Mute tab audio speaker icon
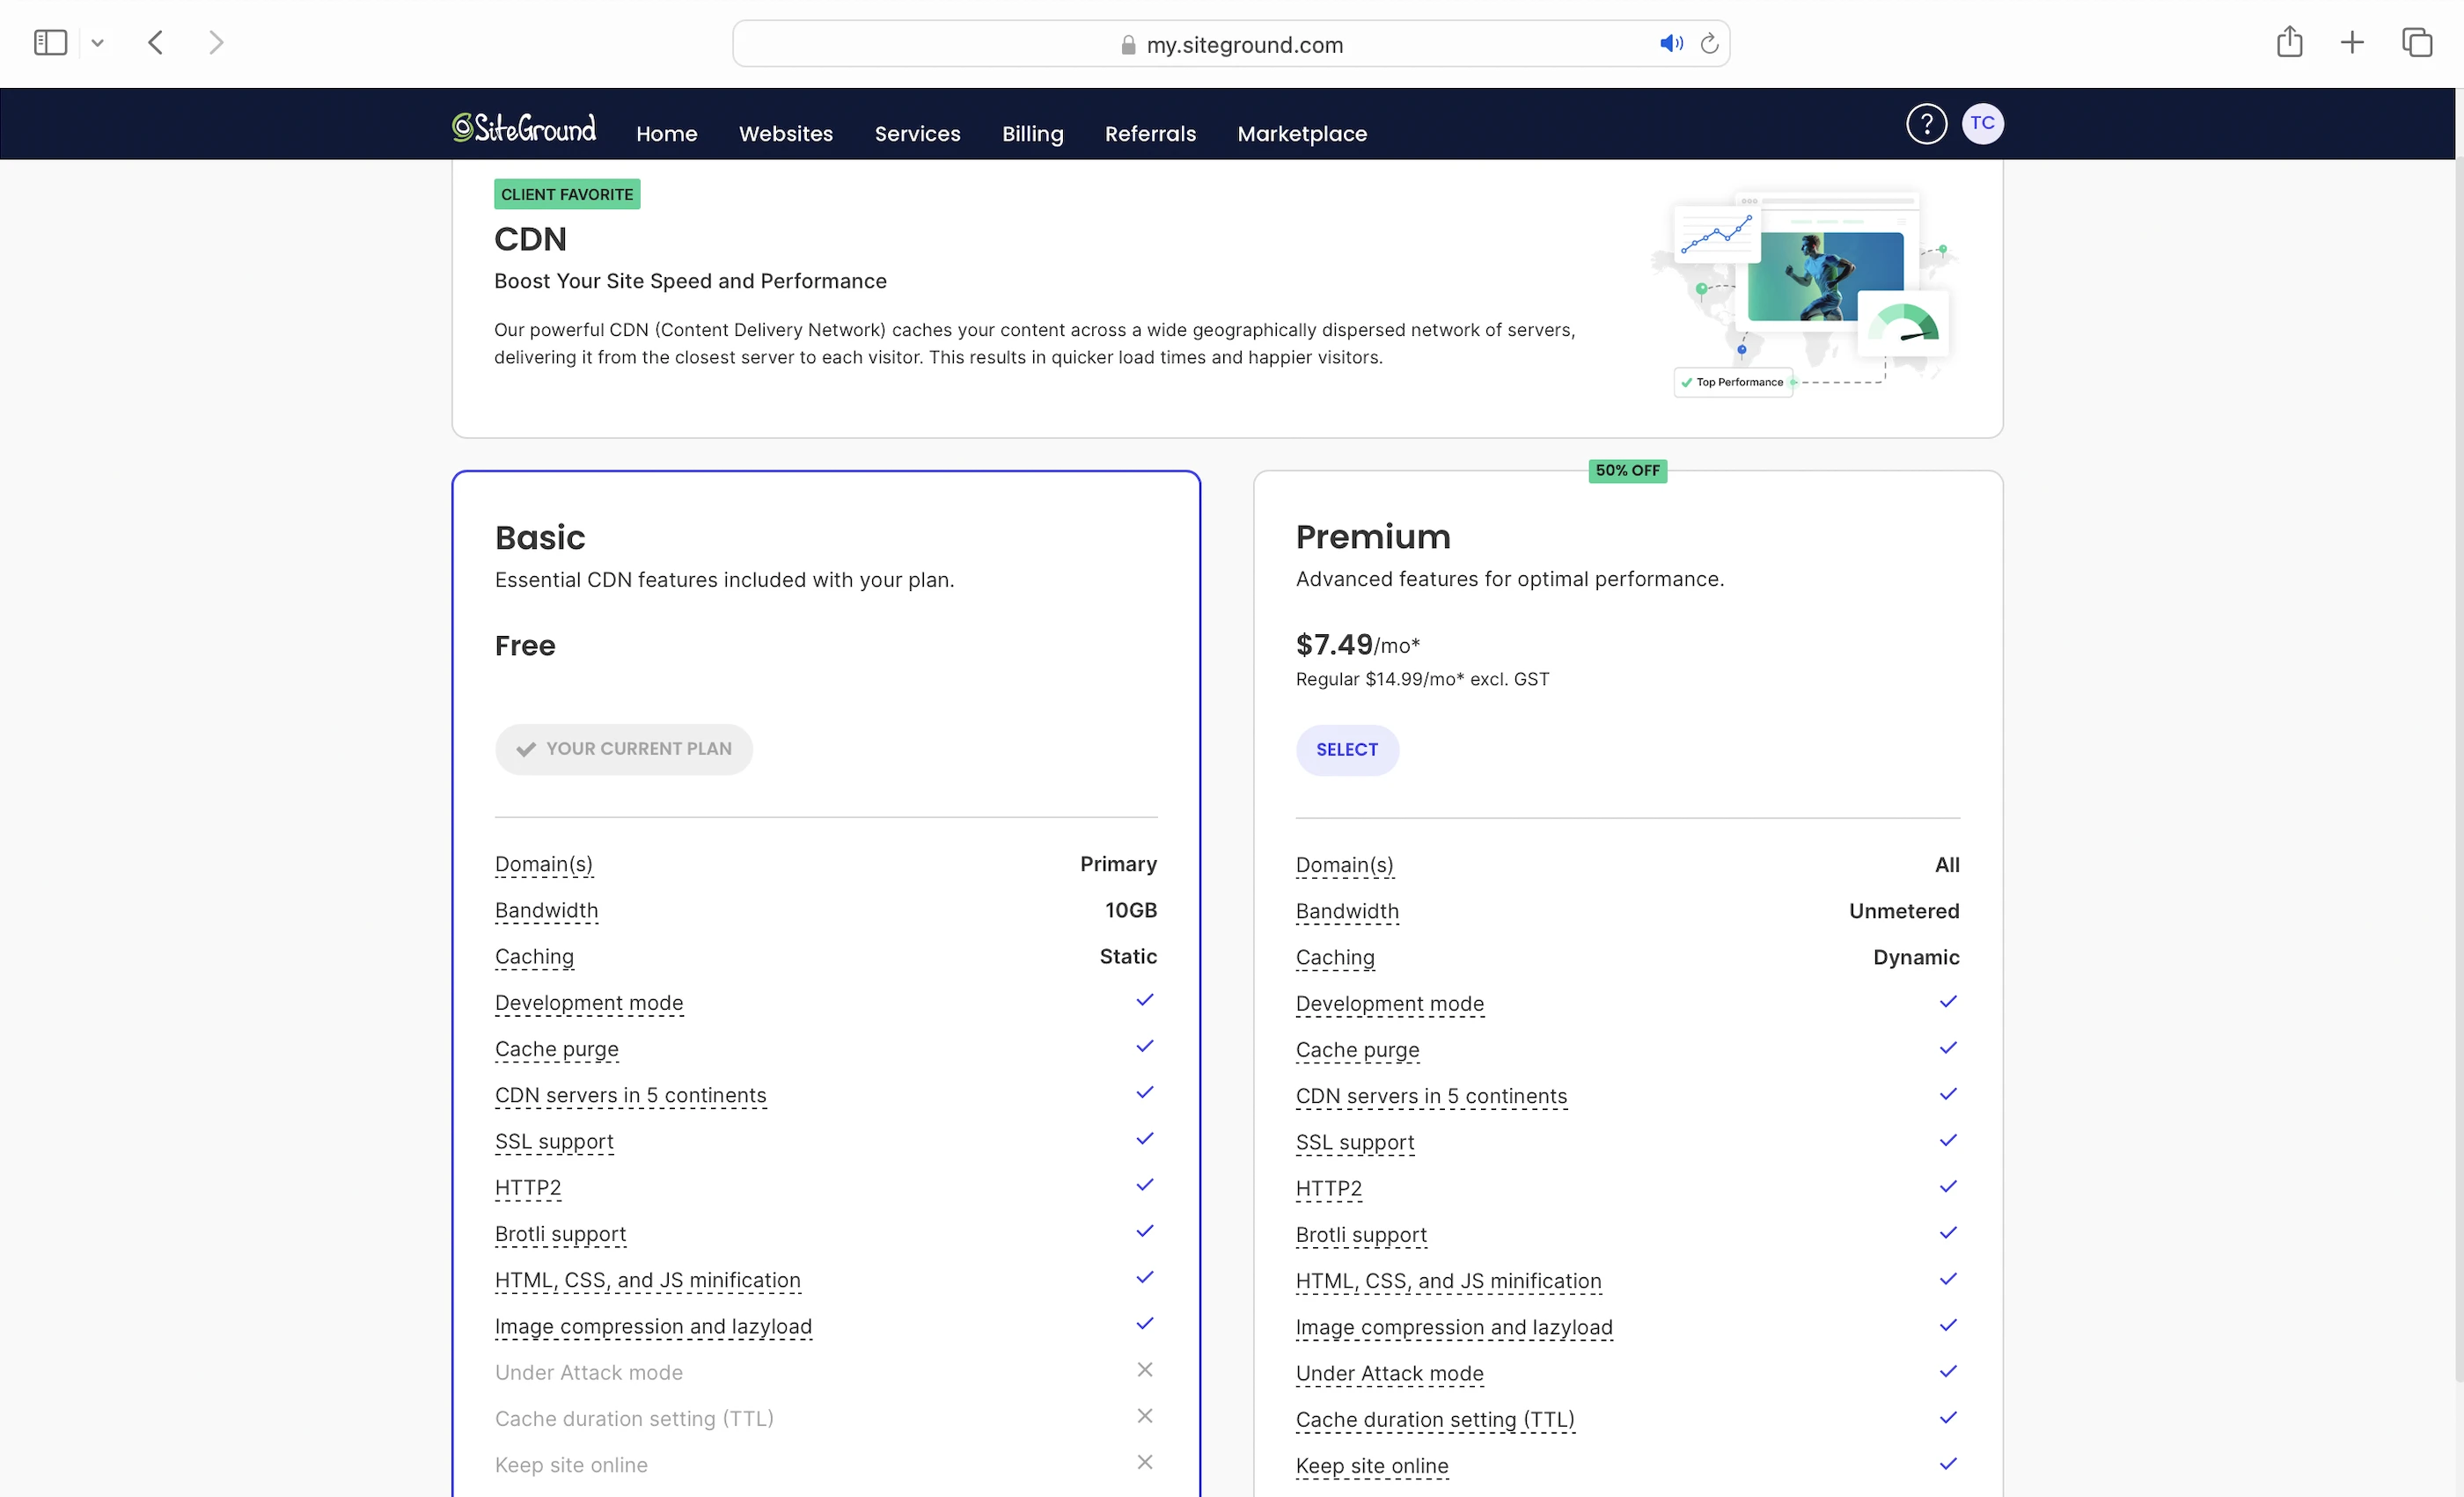Screen dimensions: 2464x1497 [1670, 44]
